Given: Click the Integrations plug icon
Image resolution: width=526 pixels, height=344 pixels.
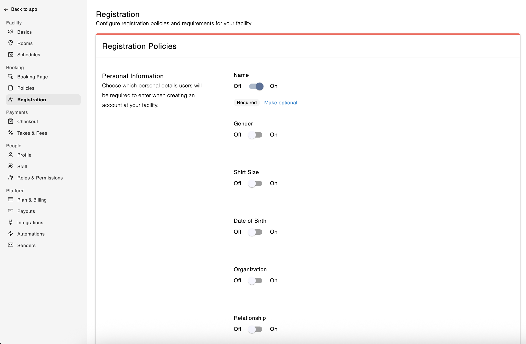Looking at the screenshot, I should (11, 222).
